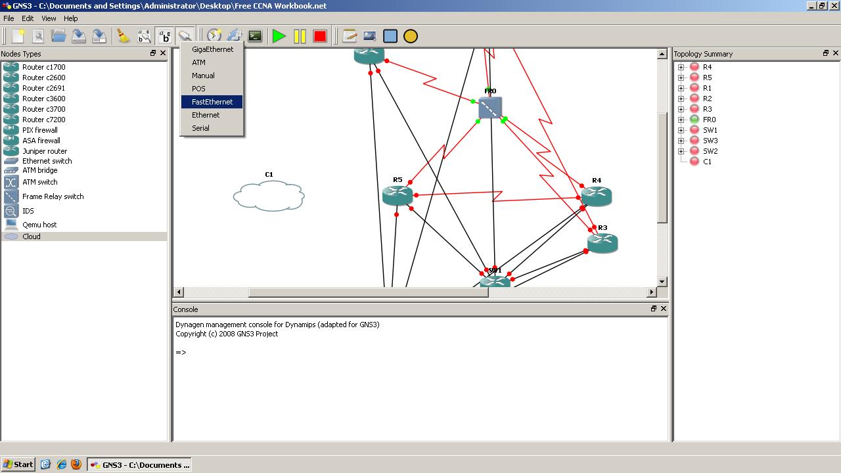Choose GigaEthernet link type
Screen dimensions: 841x473
212,49
